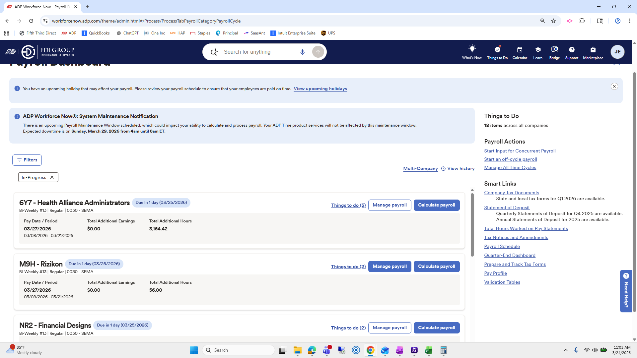Open the Bridge community icon
This screenshot has height=358, width=637.
point(554,50)
